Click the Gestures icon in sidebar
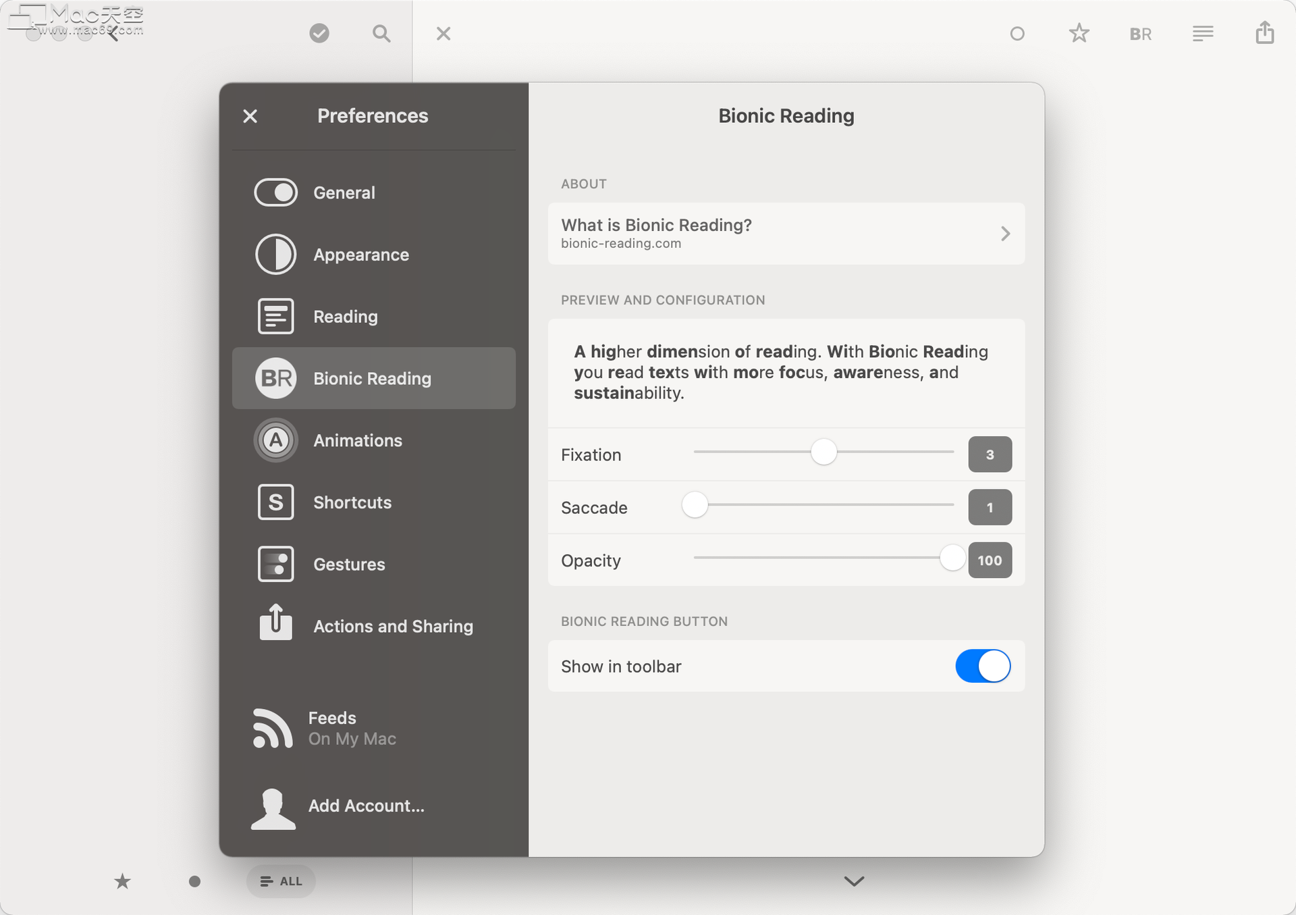Viewport: 1296px width, 915px height. point(275,564)
